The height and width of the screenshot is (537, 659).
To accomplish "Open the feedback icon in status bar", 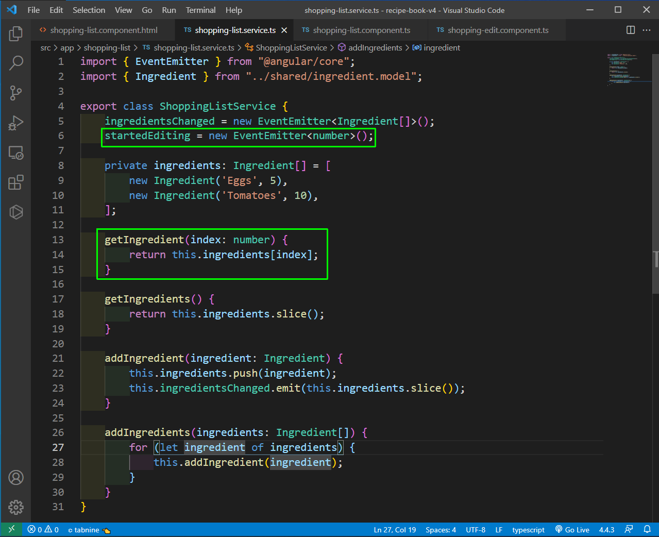I will pos(629,529).
